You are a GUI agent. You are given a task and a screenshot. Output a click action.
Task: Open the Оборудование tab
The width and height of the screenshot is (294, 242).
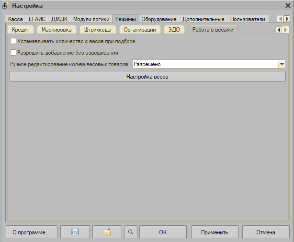(x=159, y=19)
